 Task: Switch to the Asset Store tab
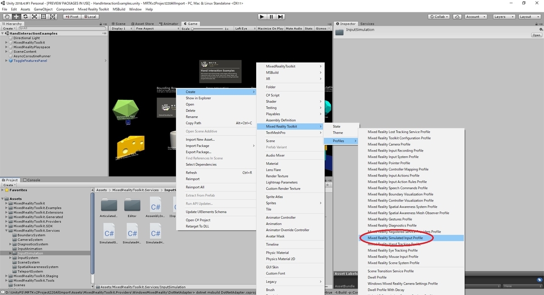tap(142, 24)
